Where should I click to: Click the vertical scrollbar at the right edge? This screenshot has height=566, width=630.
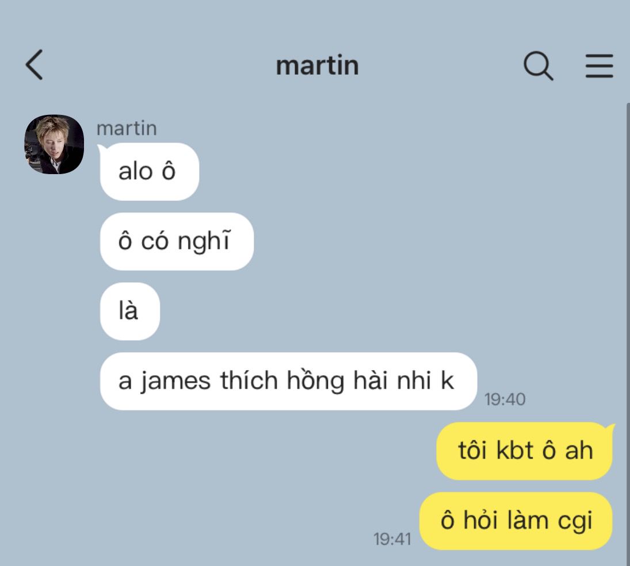tap(628, 333)
